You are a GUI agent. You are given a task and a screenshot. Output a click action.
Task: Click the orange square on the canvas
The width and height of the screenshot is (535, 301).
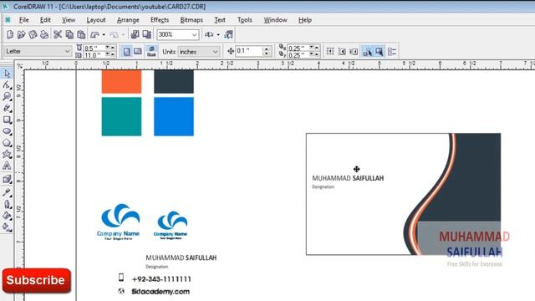(x=121, y=82)
